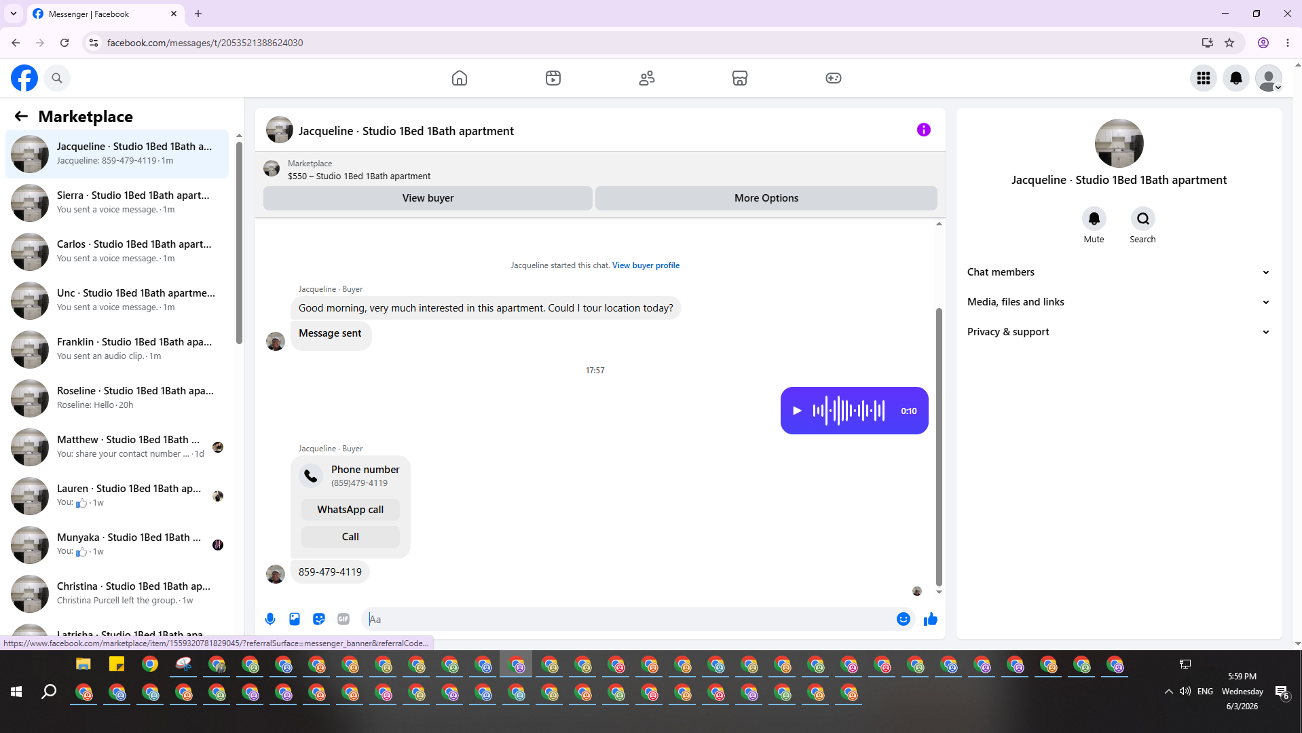Viewport: 1302px width, 733px height.
Task: Click the chat header avatar
Action: 280,130
